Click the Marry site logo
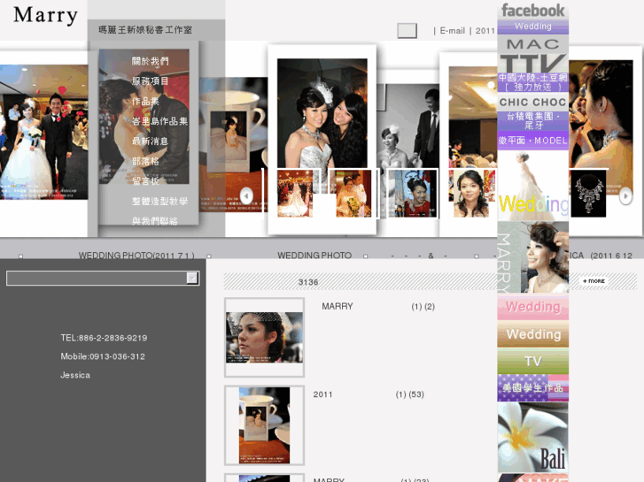Viewport: 644px width, 482px height. [x=45, y=16]
